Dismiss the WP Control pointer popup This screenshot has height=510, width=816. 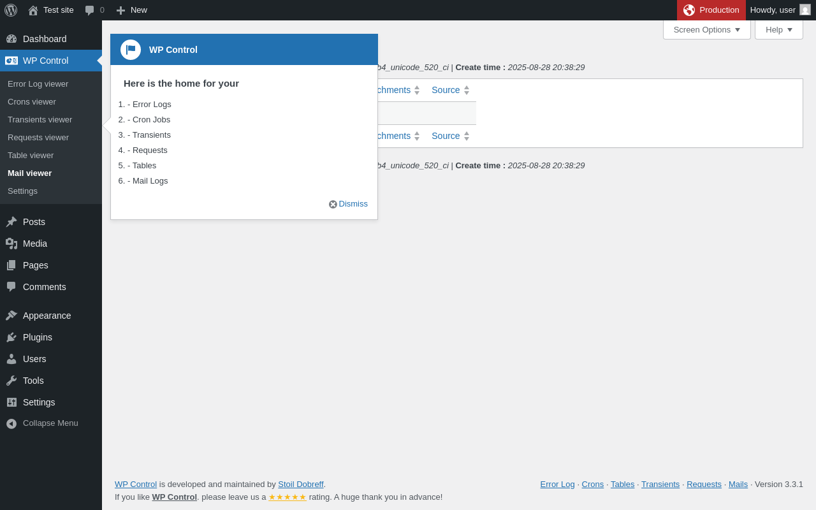(348, 204)
